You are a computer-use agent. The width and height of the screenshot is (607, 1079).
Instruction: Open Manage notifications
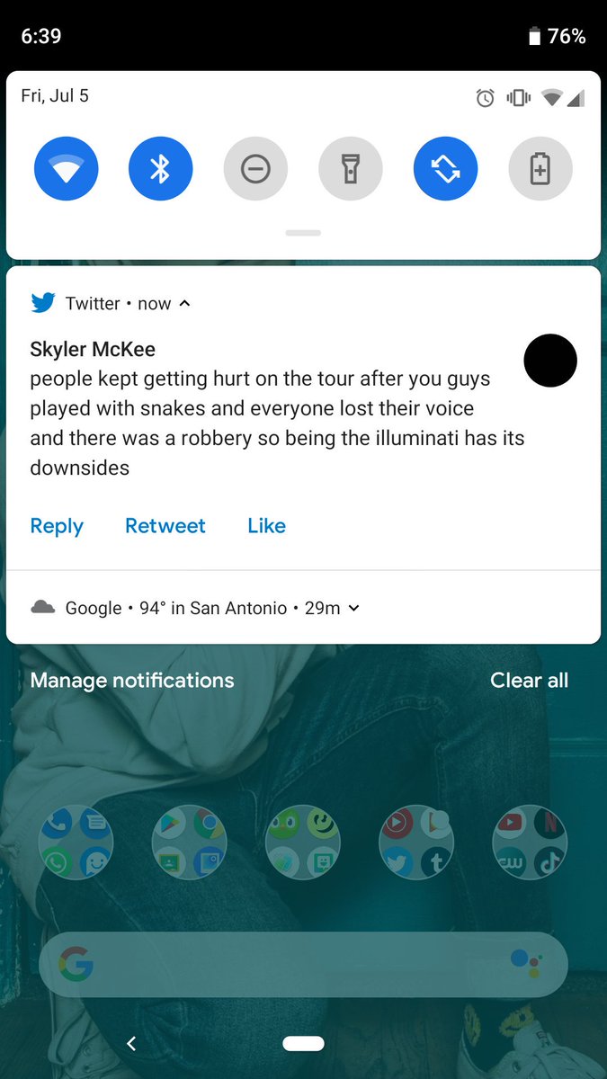(x=132, y=681)
